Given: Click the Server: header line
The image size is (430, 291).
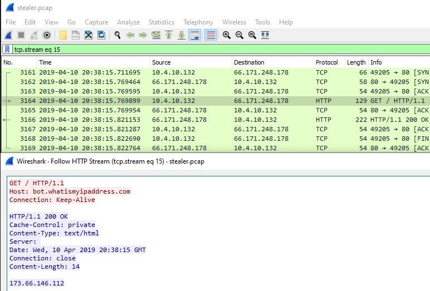Looking at the screenshot, I should coord(23,241).
